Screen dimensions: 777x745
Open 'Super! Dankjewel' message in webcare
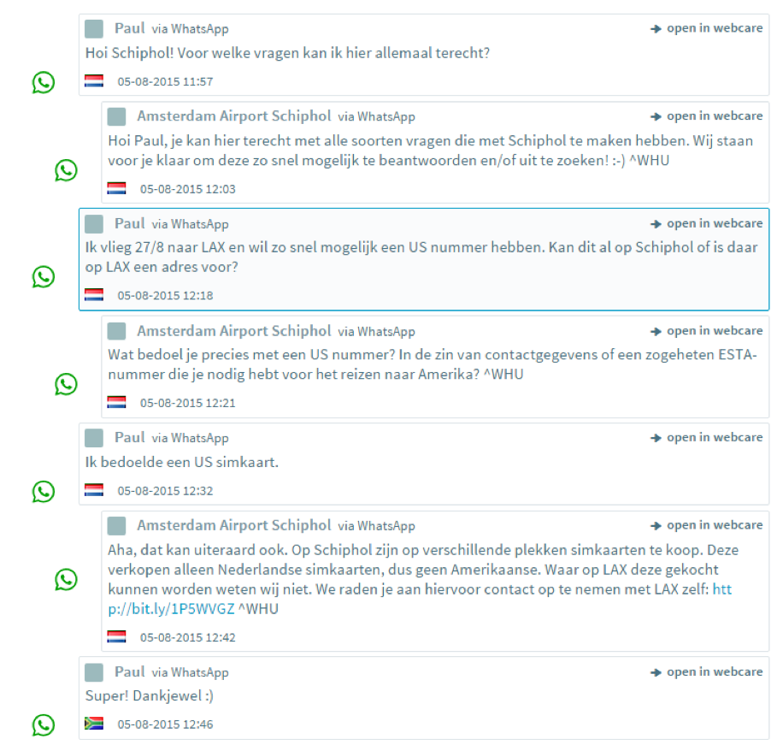(707, 672)
